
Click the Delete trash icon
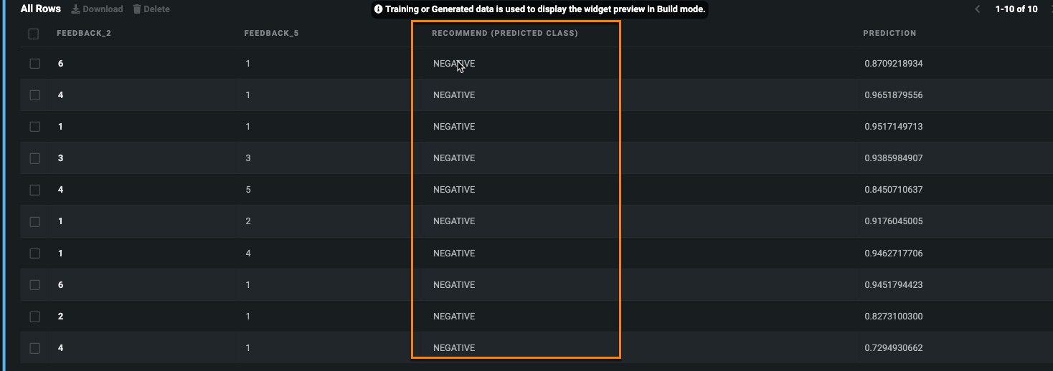click(137, 9)
